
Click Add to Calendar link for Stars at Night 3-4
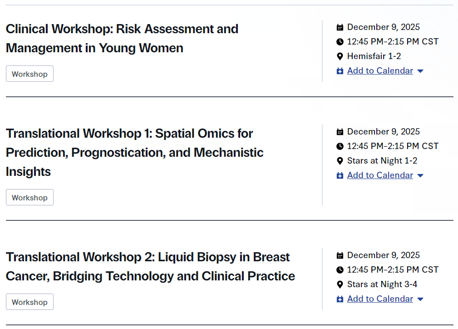coord(380,299)
